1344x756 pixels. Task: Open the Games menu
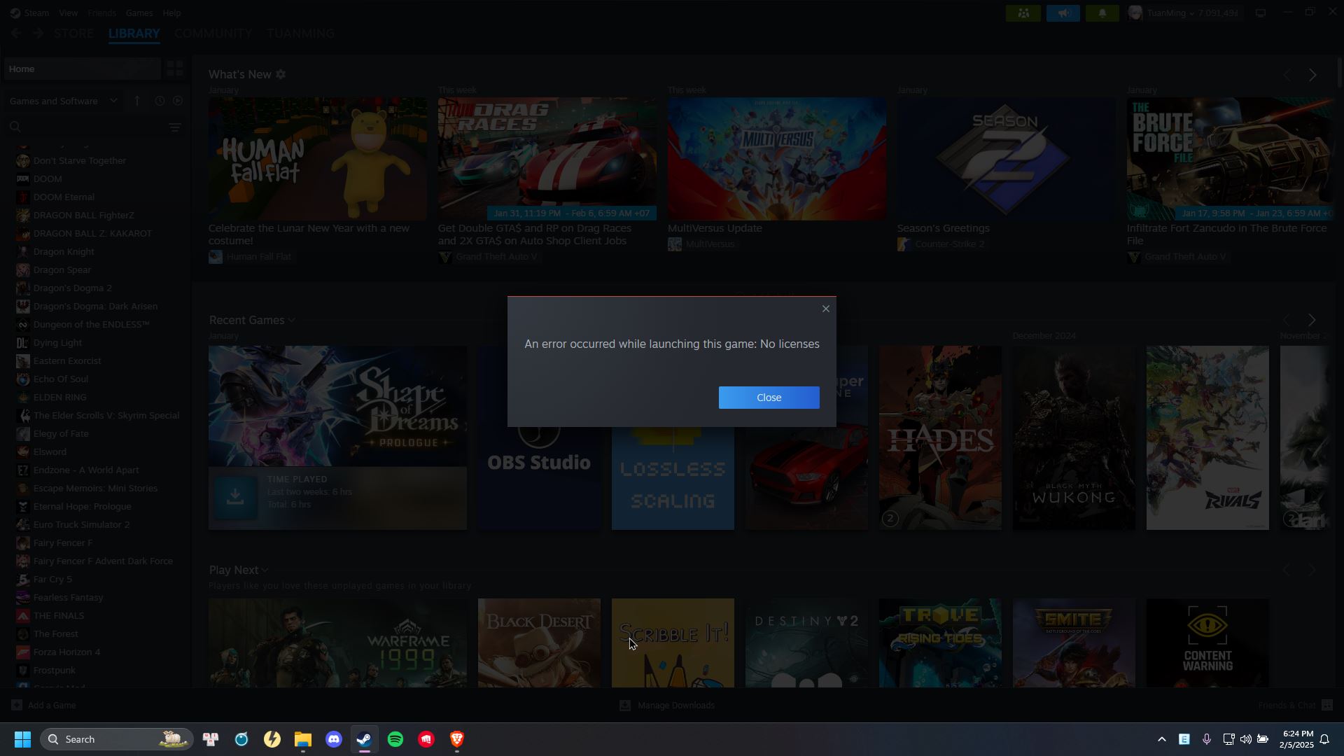click(x=139, y=13)
